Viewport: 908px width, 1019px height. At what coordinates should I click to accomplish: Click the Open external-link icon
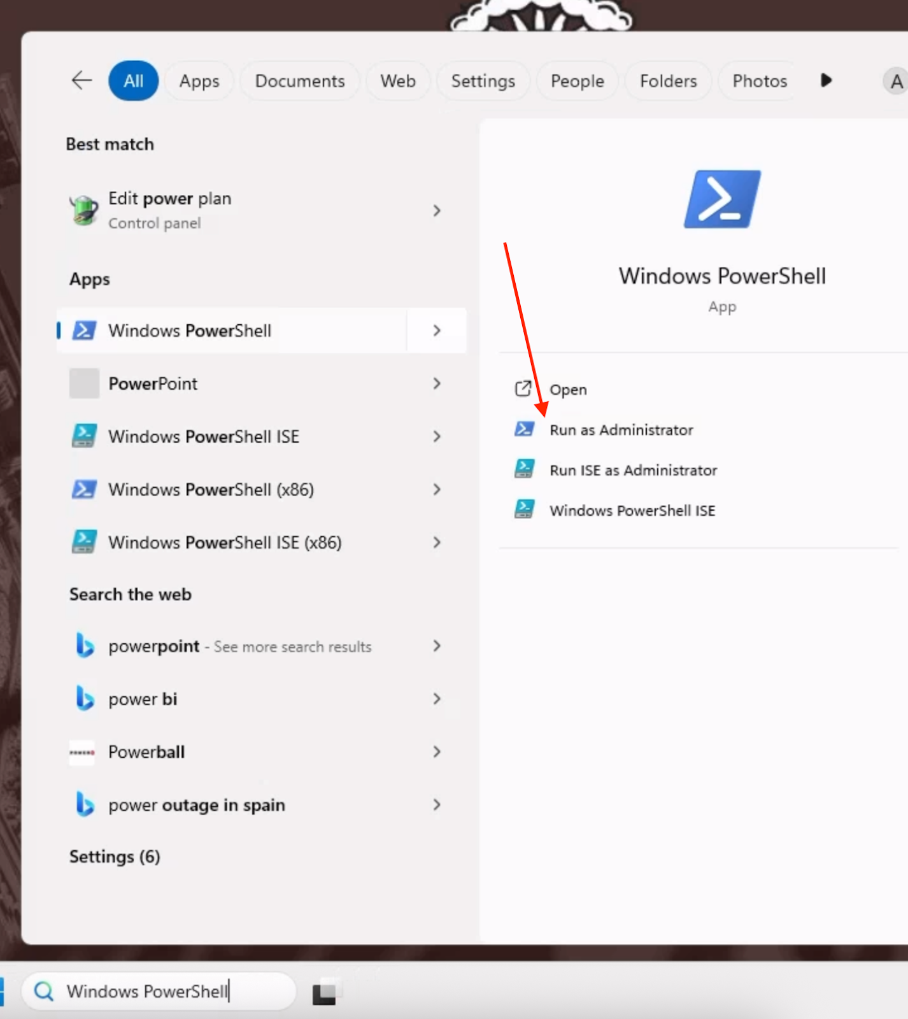point(523,388)
